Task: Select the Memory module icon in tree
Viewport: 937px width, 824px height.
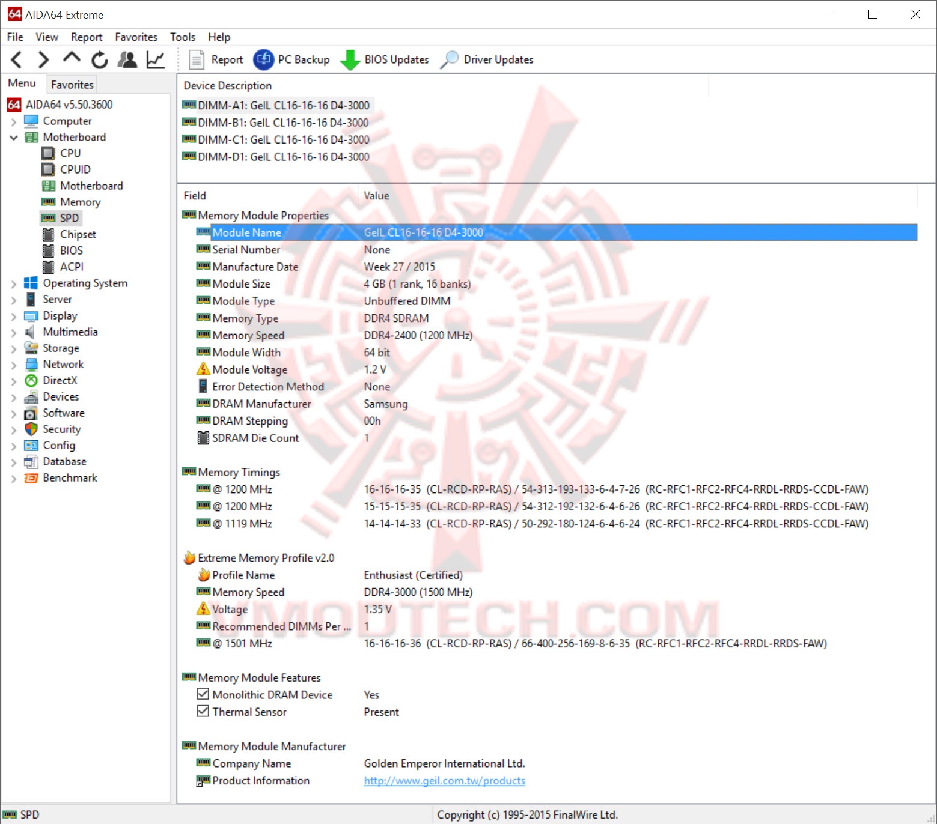Action: point(48,202)
